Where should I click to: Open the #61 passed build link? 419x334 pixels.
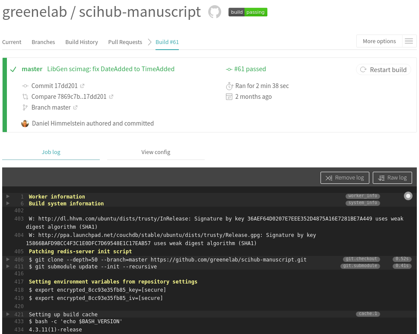(250, 69)
